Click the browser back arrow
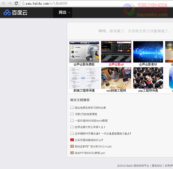 pyautogui.click(x=4, y=3)
